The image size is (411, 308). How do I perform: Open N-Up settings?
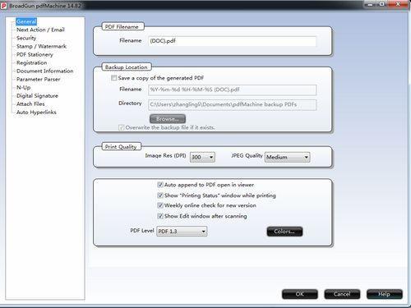pos(24,87)
